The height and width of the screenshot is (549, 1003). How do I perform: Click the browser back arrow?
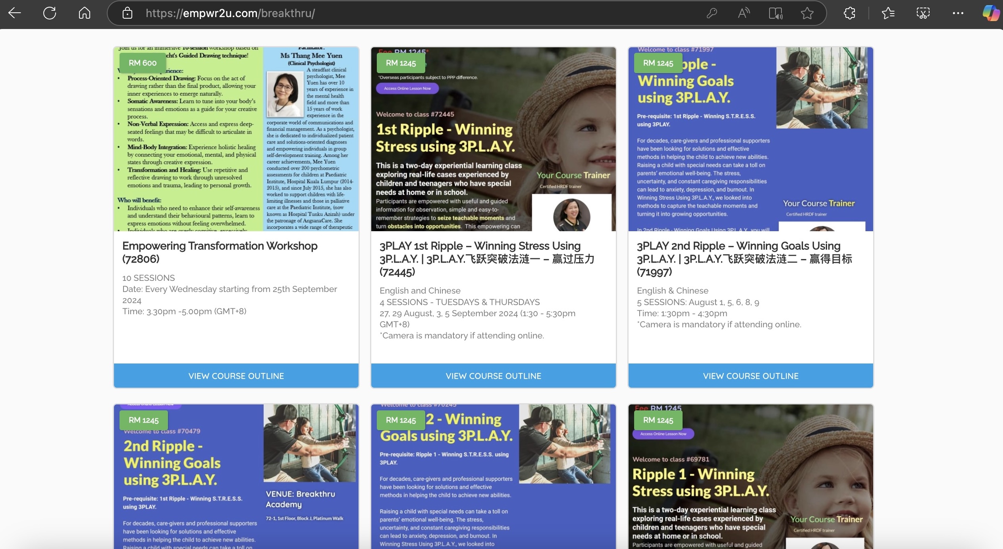15,13
